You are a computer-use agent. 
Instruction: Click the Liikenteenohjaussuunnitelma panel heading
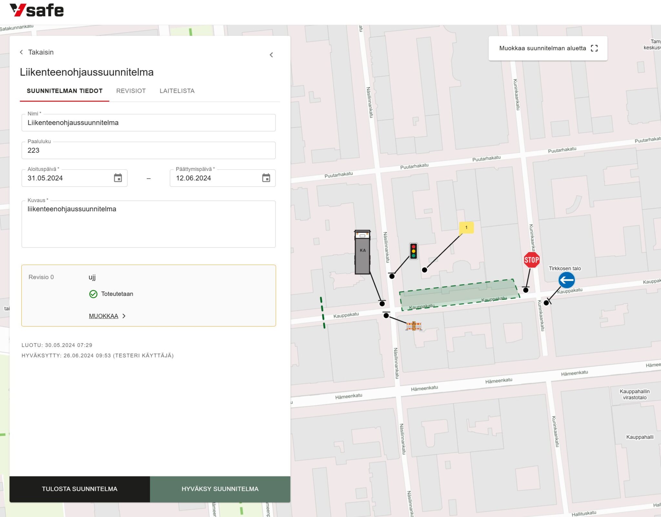pos(87,72)
